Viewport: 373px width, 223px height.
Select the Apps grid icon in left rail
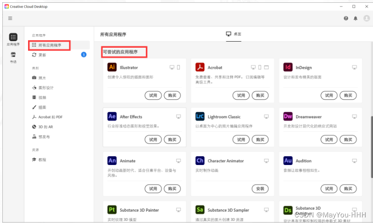coord(13,37)
